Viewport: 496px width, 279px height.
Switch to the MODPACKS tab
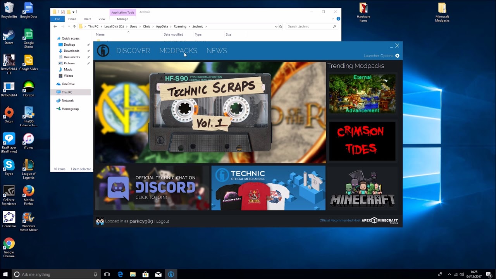pos(178,51)
